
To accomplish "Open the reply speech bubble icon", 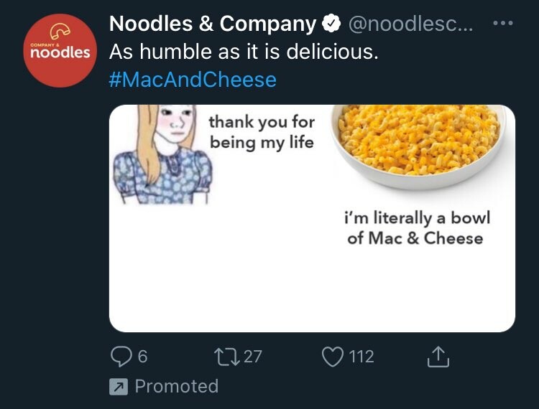I will click(120, 356).
